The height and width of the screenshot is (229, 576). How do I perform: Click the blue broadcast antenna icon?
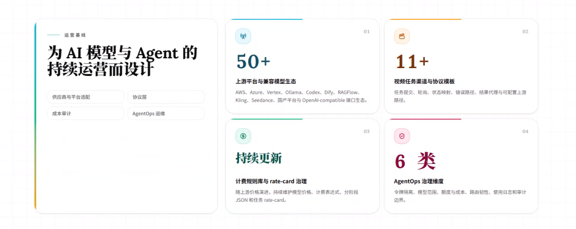point(243,36)
